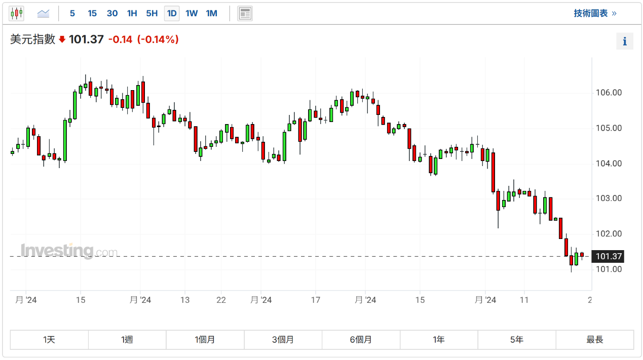Click the Investing.com watermark logo

69,251
